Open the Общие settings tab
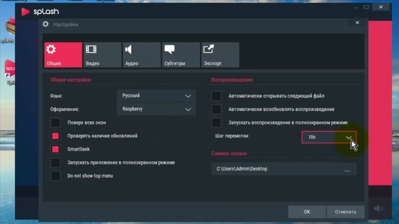399x224 pixels. click(63, 55)
